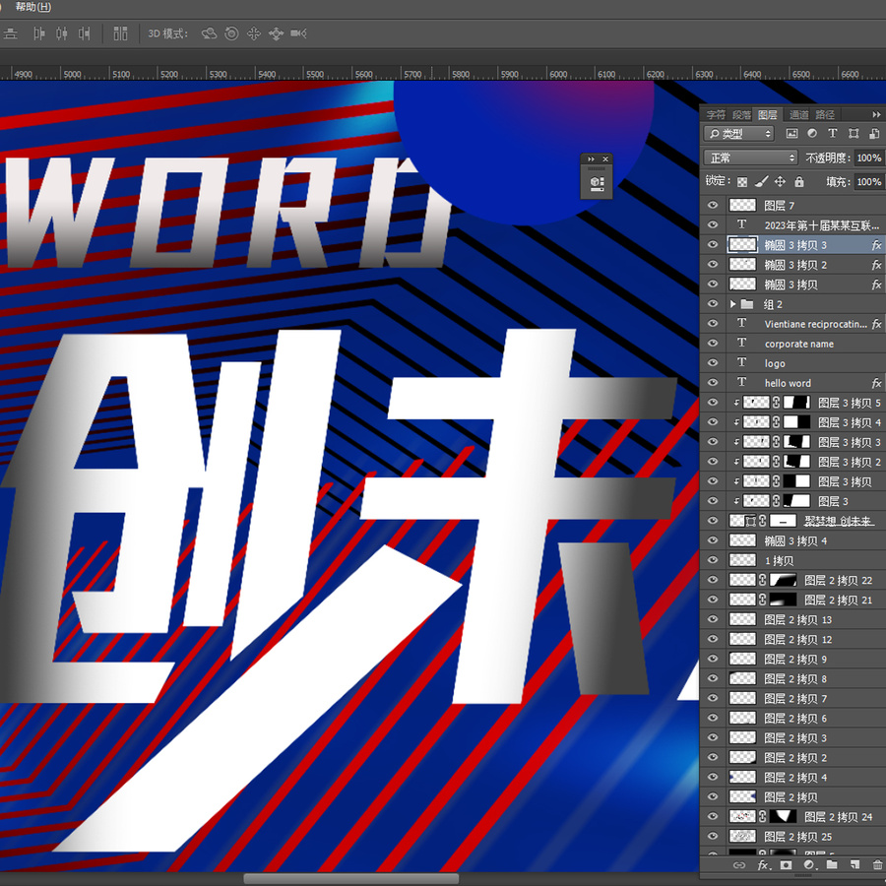Open the 正常 blend mode dropdown
The height and width of the screenshot is (886, 886).
(x=750, y=158)
